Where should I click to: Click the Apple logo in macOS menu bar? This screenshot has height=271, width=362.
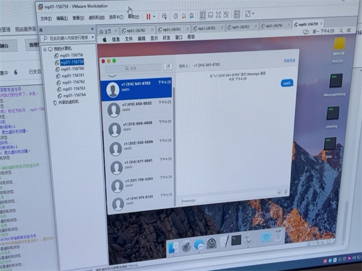coord(104,39)
